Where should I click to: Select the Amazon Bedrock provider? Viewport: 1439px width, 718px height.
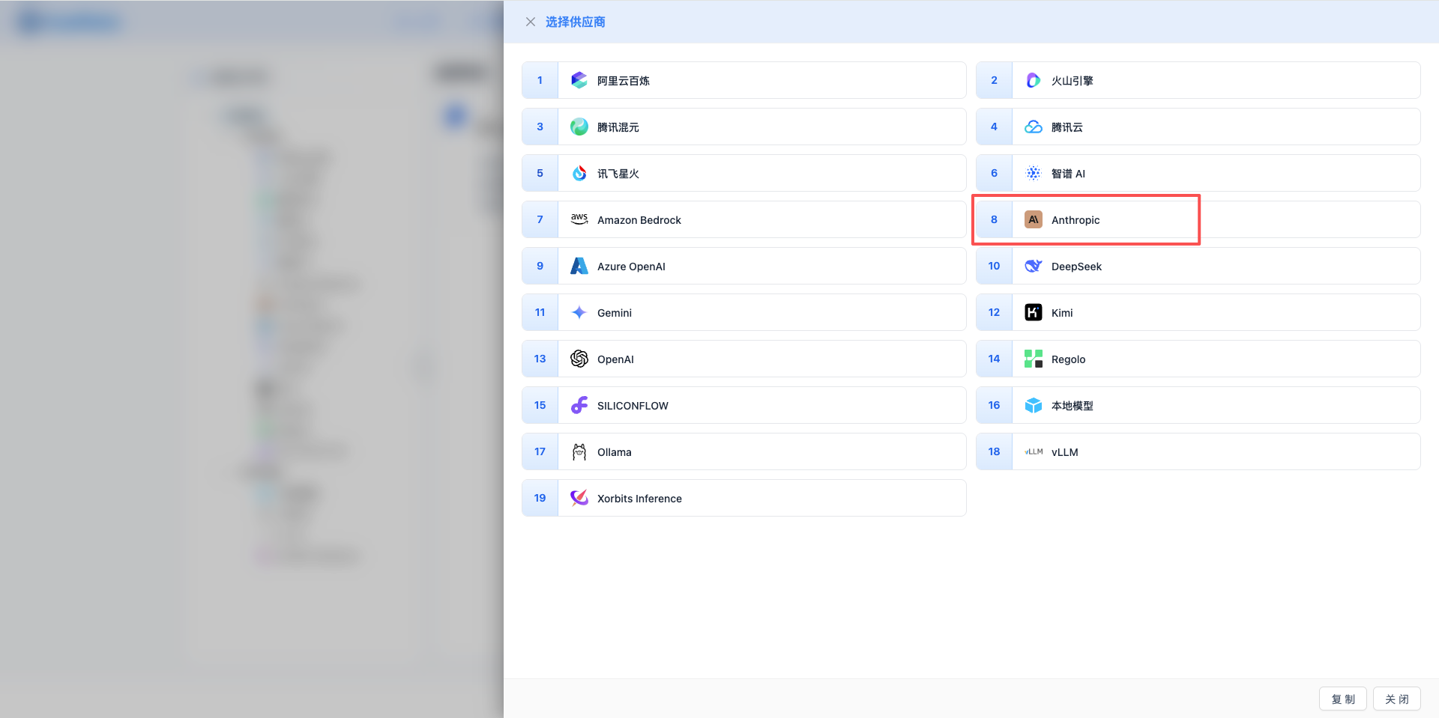pos(639,220)
